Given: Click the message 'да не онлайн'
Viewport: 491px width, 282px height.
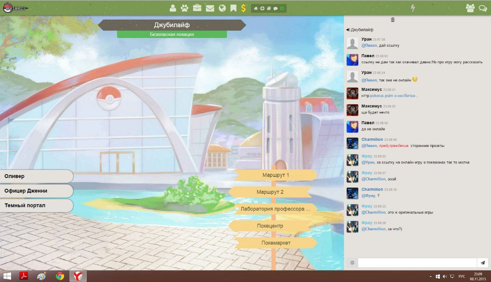Looking at the screenshot, I should [373, 129].
